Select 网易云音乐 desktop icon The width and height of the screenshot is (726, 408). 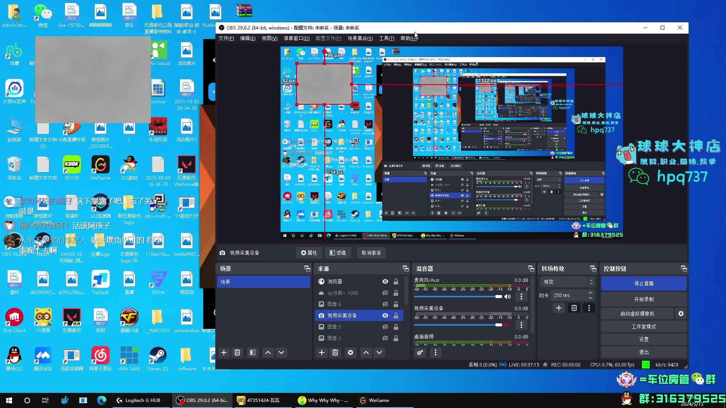pos(101,359)
